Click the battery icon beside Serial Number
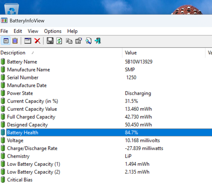The height and width of the screenshot is (183, 212). [3, 77]
